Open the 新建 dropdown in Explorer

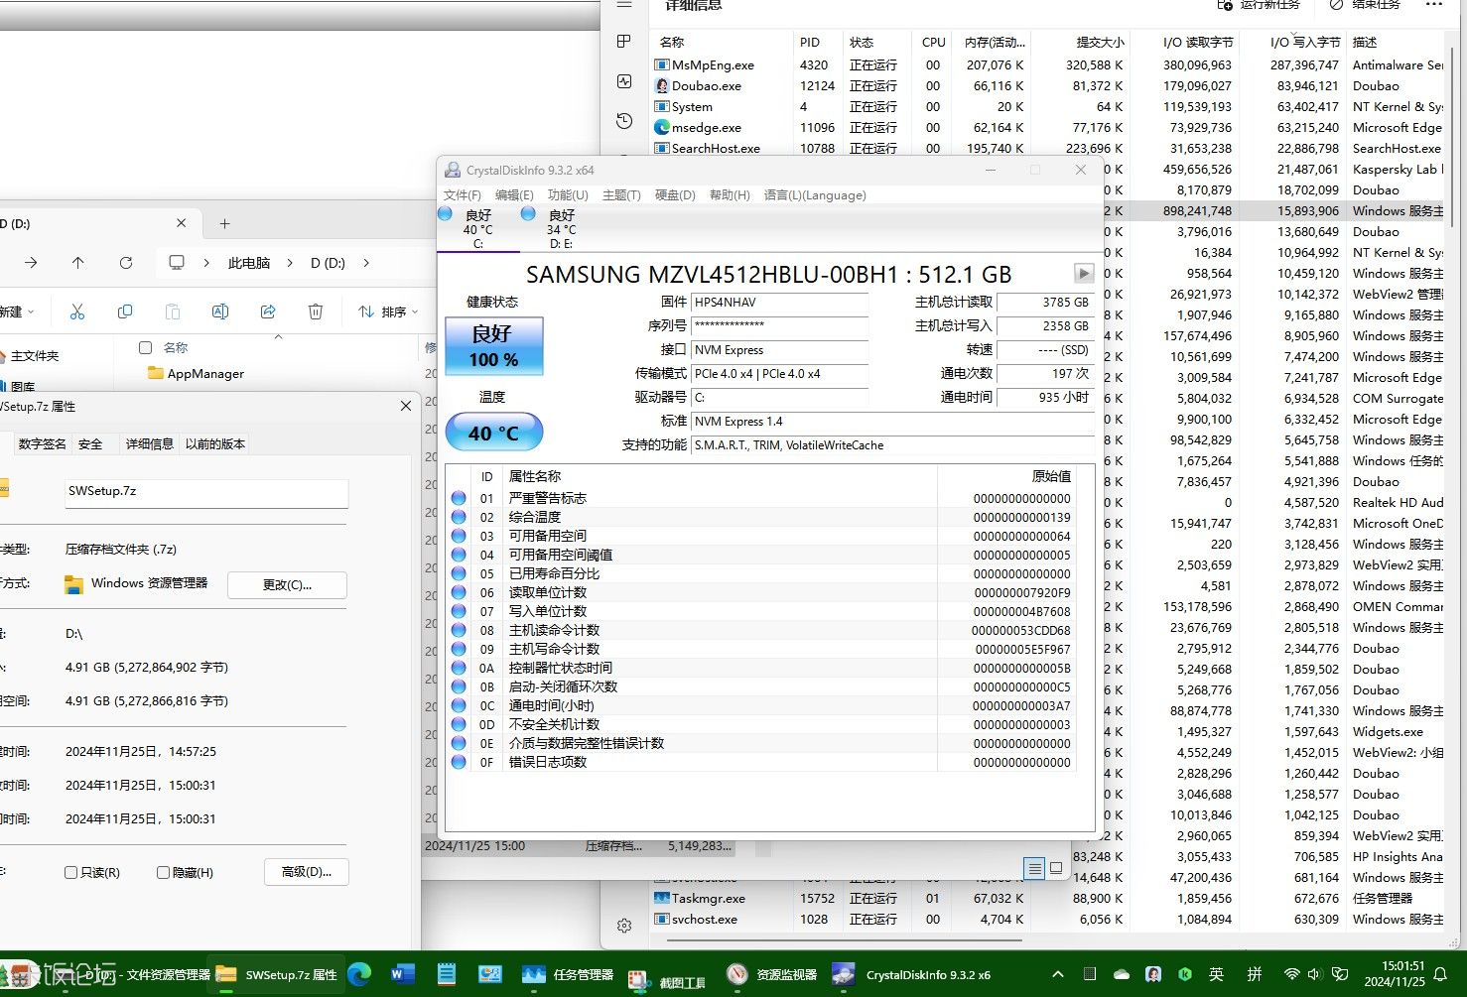click(x=17, y=312)
